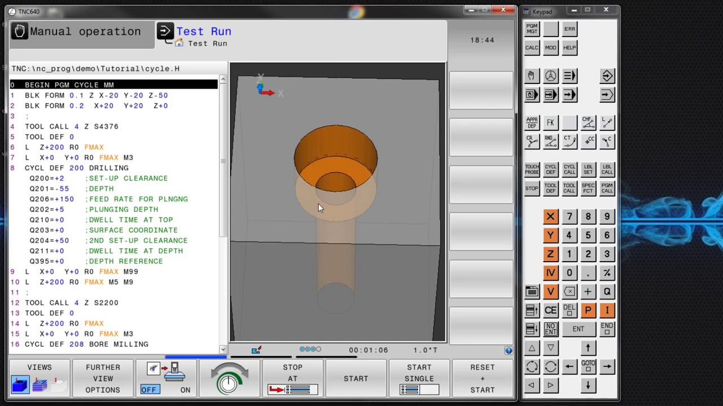Set tool simulation OFF/ON soft key
Image resolution: width=723 pixels, height=406 pixels.
point(166,378)
